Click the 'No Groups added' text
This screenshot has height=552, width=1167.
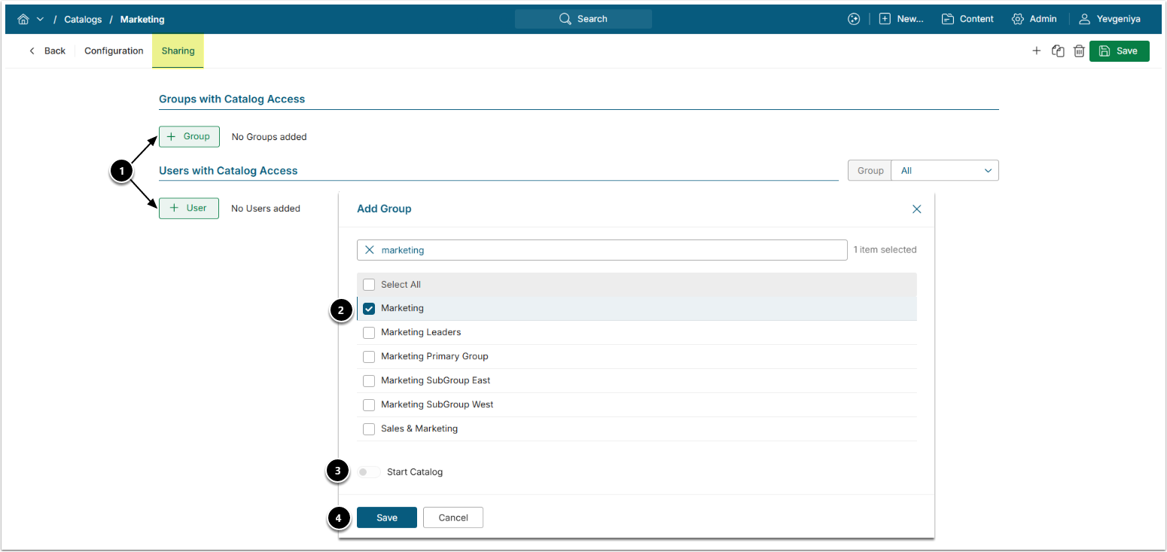(270, 137)
